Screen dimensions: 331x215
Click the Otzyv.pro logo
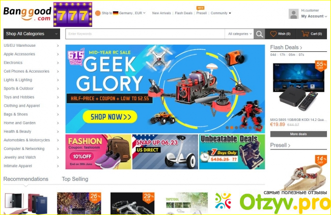click(x=271, y=201)
